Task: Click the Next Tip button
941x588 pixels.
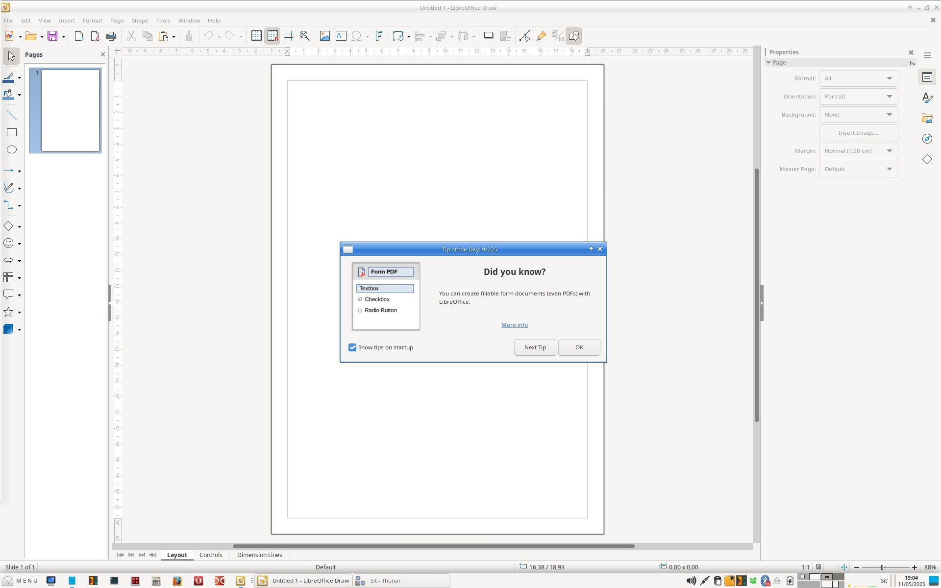Action: pos(535,347)
